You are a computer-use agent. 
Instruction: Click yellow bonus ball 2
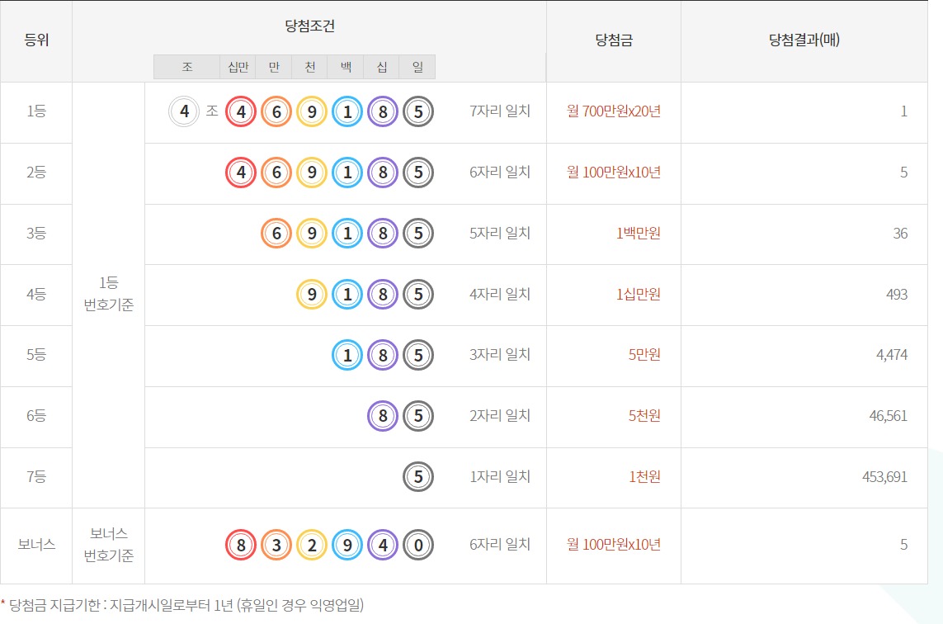click(x=312, y=545)
